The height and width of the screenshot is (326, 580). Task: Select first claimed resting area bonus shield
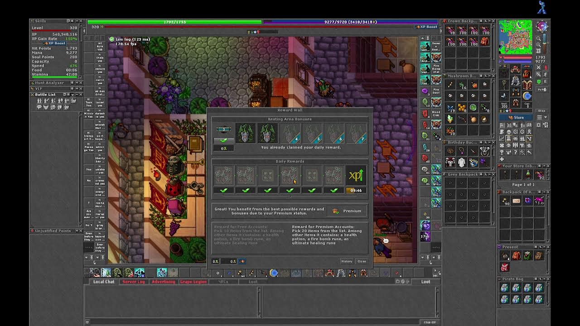[x=245, y=134]
